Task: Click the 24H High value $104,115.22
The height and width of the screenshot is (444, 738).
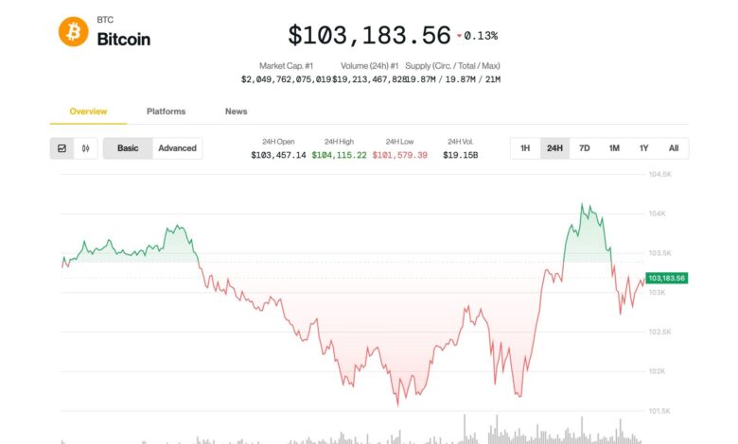Action: pyautogui.click(x=339, y=155)
